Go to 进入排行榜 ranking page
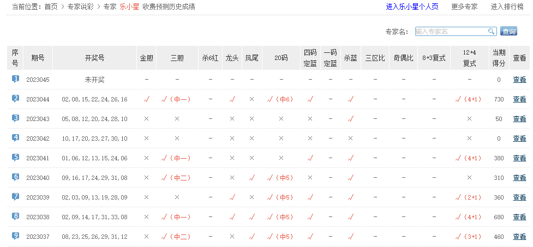Viewport: 533px width, 247px height. 507,7
